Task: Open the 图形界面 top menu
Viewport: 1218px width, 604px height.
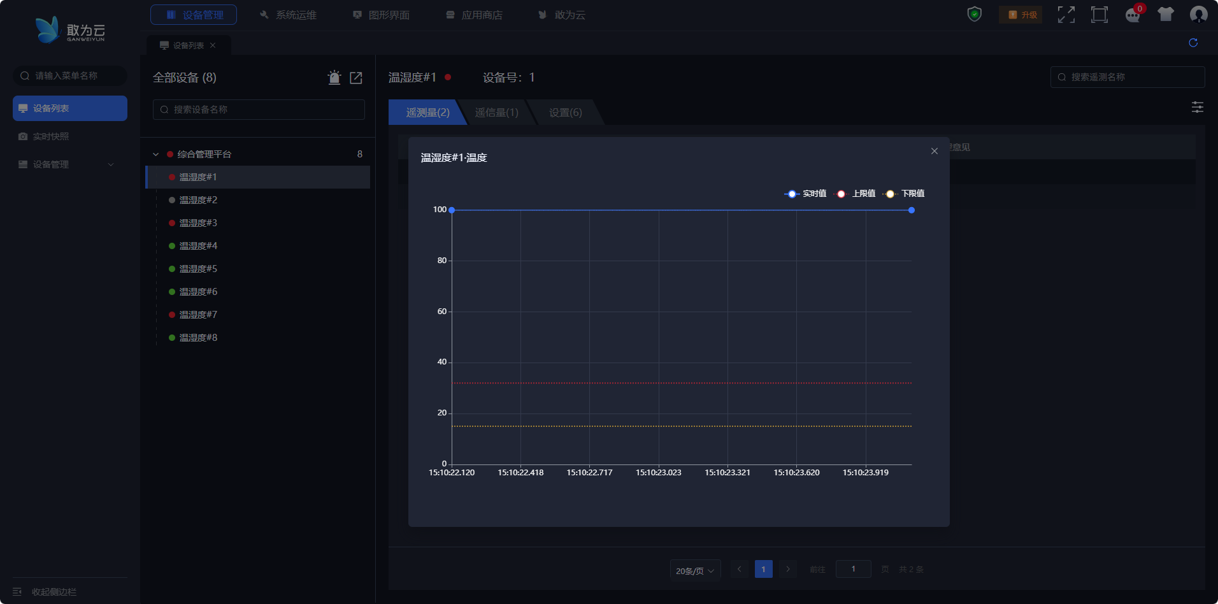Action: [x=381, y=15]
